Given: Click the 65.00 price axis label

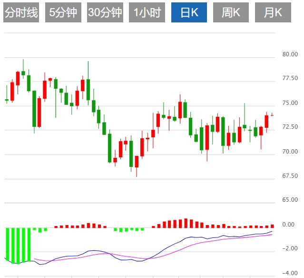Looking at the screenshot, I should pos(290,200).
